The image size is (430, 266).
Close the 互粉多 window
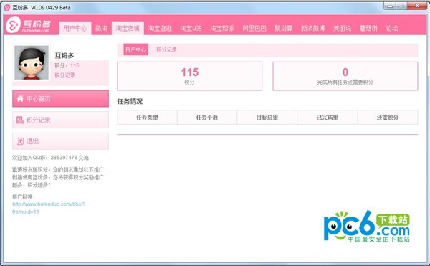pyautogui.click(x=417, y=6)
